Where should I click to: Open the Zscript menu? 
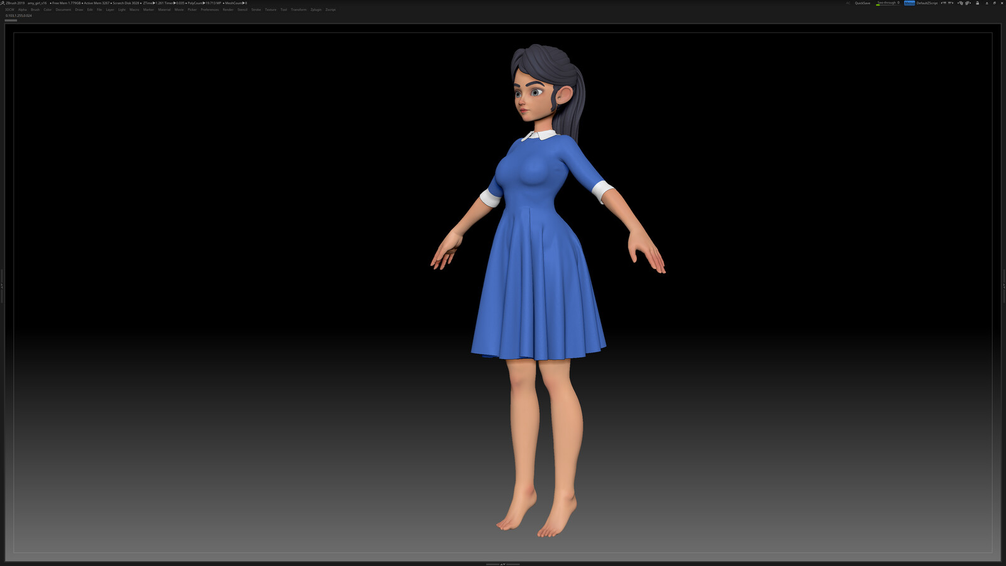pos(331,9)
